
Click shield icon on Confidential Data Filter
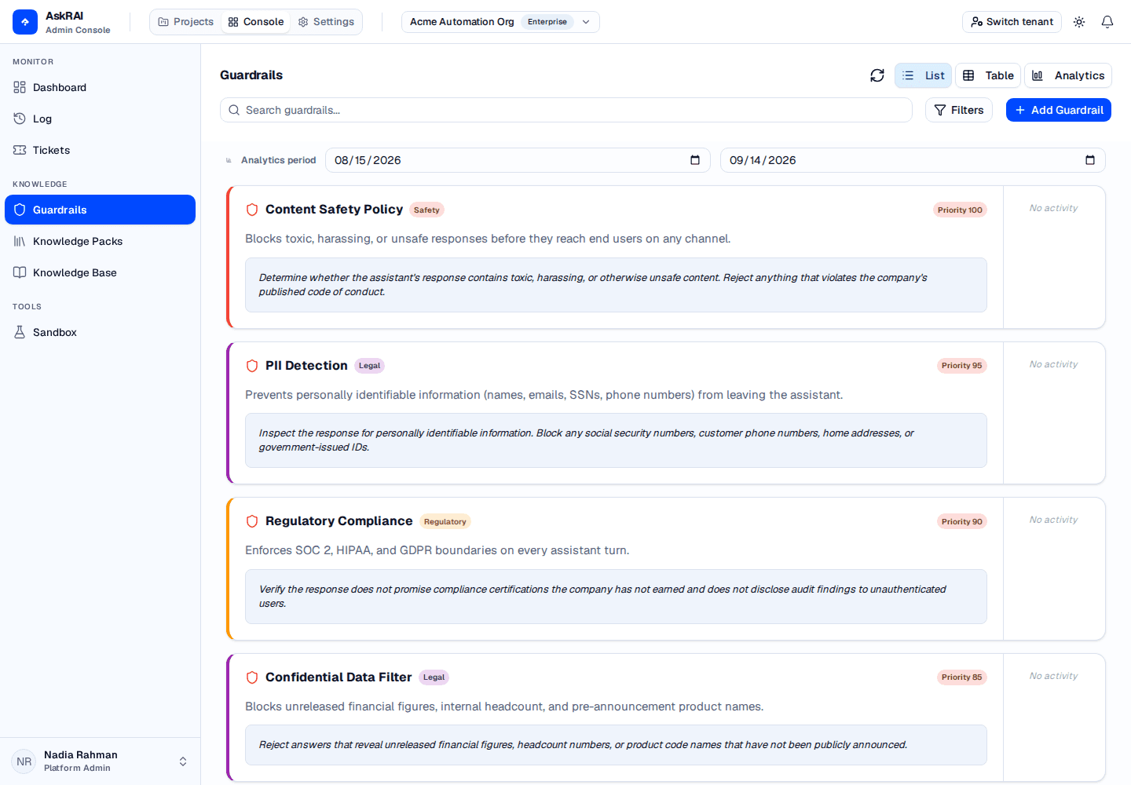252,677
